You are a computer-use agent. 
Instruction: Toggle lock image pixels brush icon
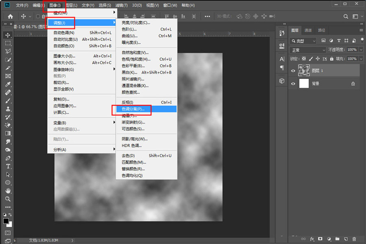(311, 59)
